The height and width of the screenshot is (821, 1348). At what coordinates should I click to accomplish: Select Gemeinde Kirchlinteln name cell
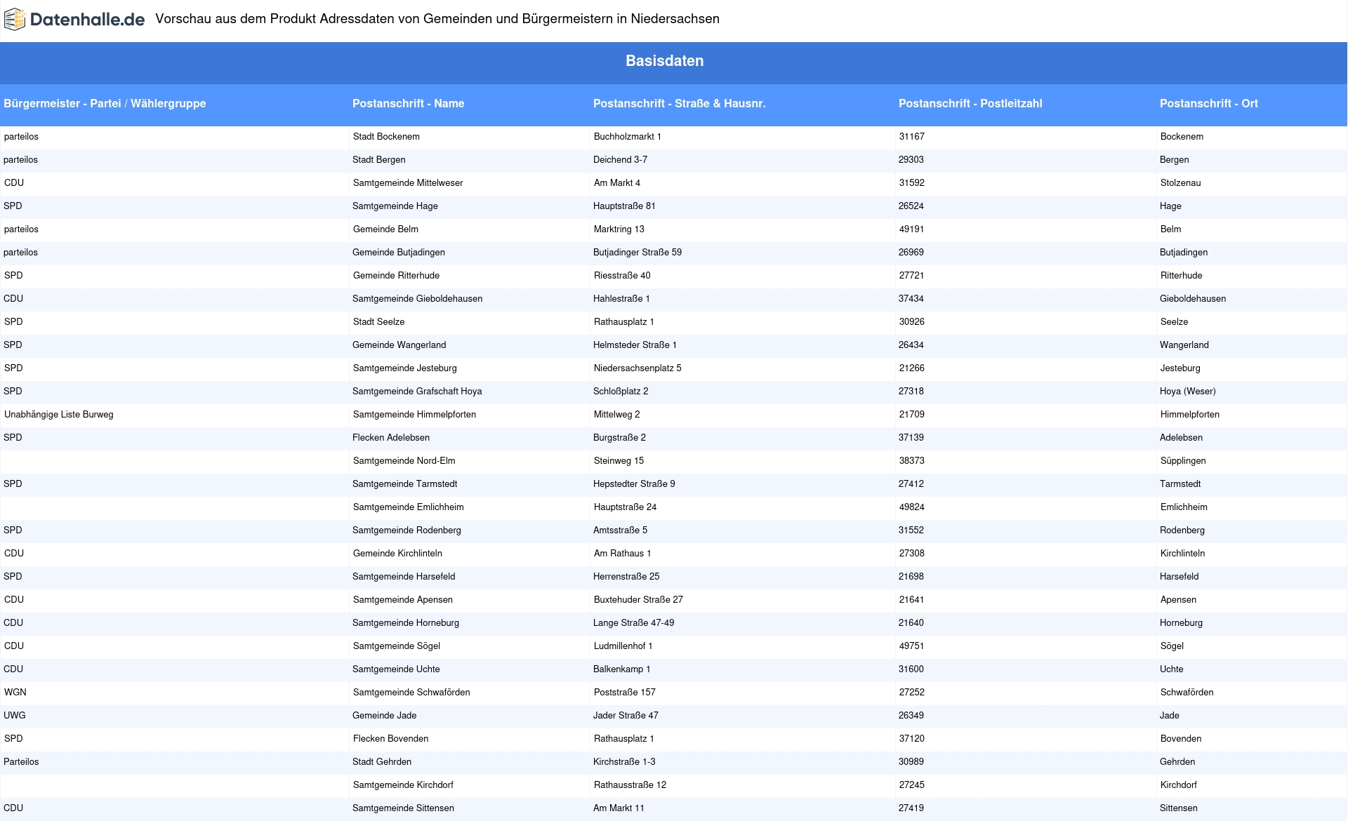(398, 554)
